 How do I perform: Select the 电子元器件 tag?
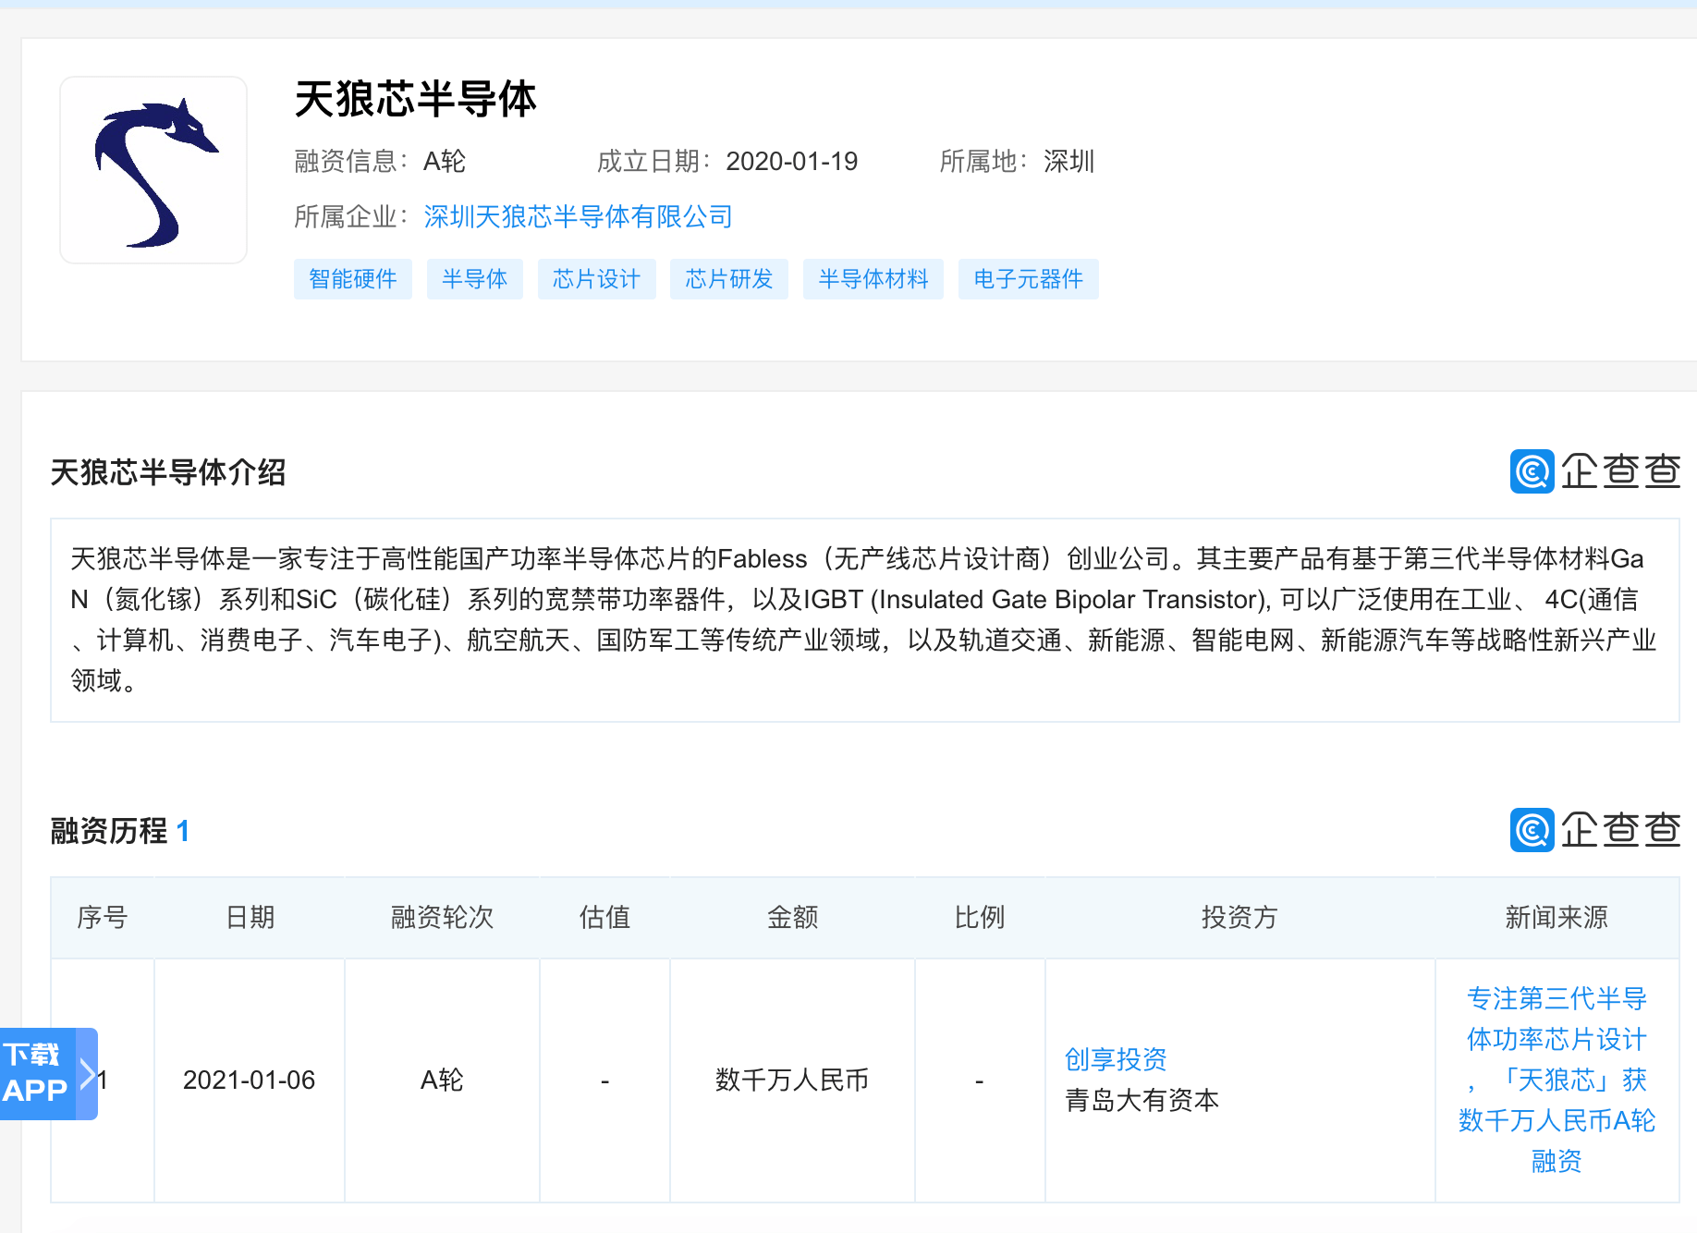pos(1029,279)
